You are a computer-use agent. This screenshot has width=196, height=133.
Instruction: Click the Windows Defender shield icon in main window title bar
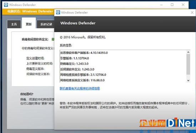pyautogui.click(x=6, y=5)
